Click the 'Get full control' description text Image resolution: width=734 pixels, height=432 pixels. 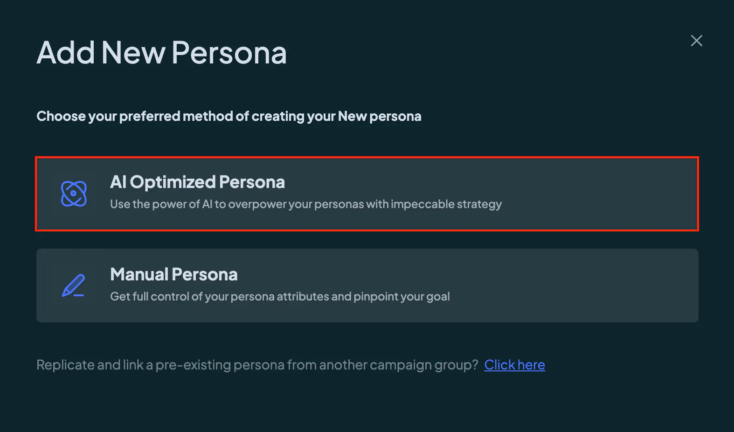[x=280, y=297]
